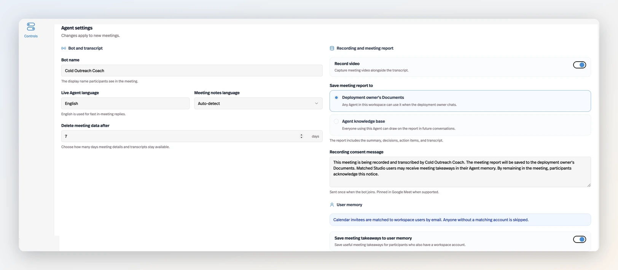Click the Agent settings heading
The width and height of the screenshot is (618, 270).
pos(77,28)
